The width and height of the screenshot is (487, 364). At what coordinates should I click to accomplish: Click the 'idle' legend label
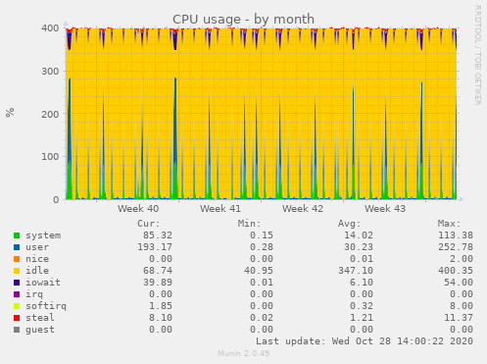(37, 271)
